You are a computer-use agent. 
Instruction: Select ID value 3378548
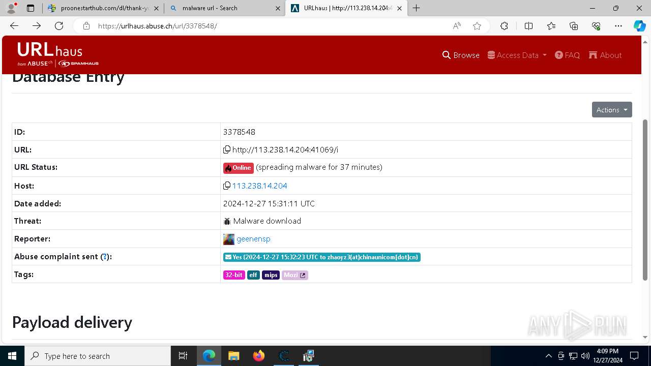[239, 132]
